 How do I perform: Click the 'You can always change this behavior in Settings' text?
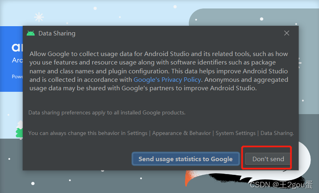point(161,133)
